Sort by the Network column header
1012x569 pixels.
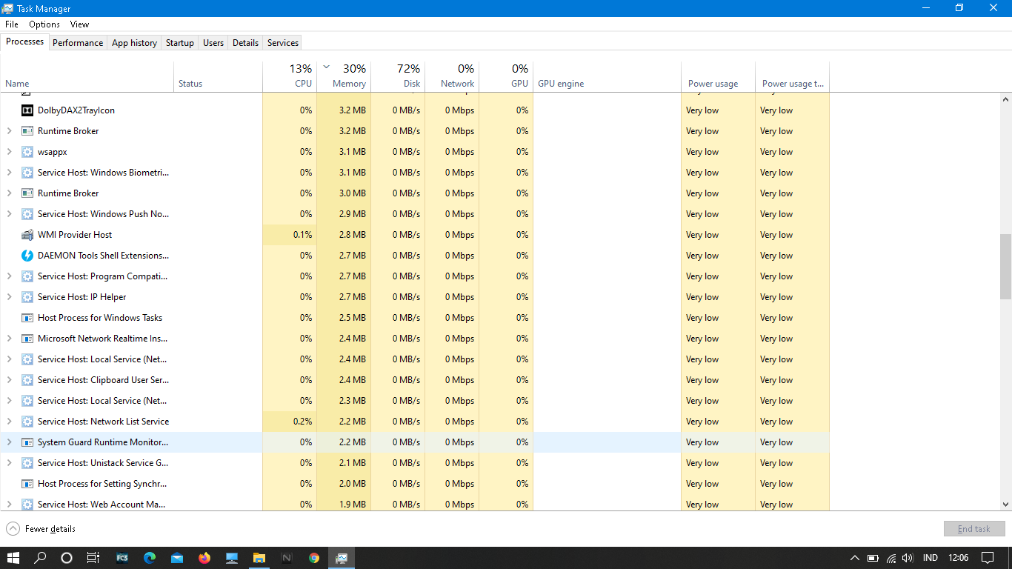click(452, 76)
